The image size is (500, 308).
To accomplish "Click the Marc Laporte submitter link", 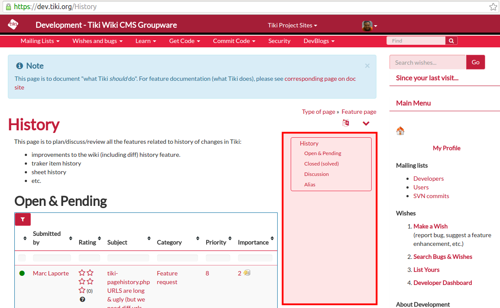I will pyautogui.click(x=51, y=273).
